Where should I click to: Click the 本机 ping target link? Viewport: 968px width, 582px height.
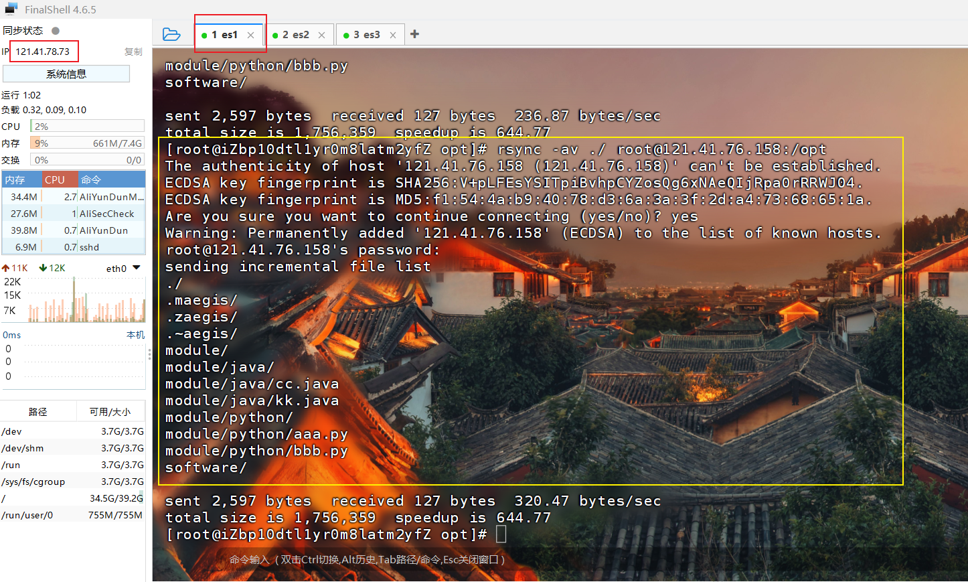135,335
